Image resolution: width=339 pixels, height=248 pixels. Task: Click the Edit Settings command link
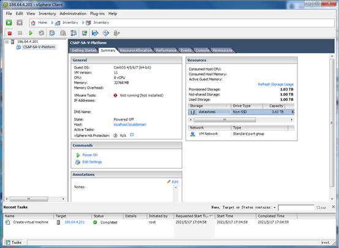(92, 162)
